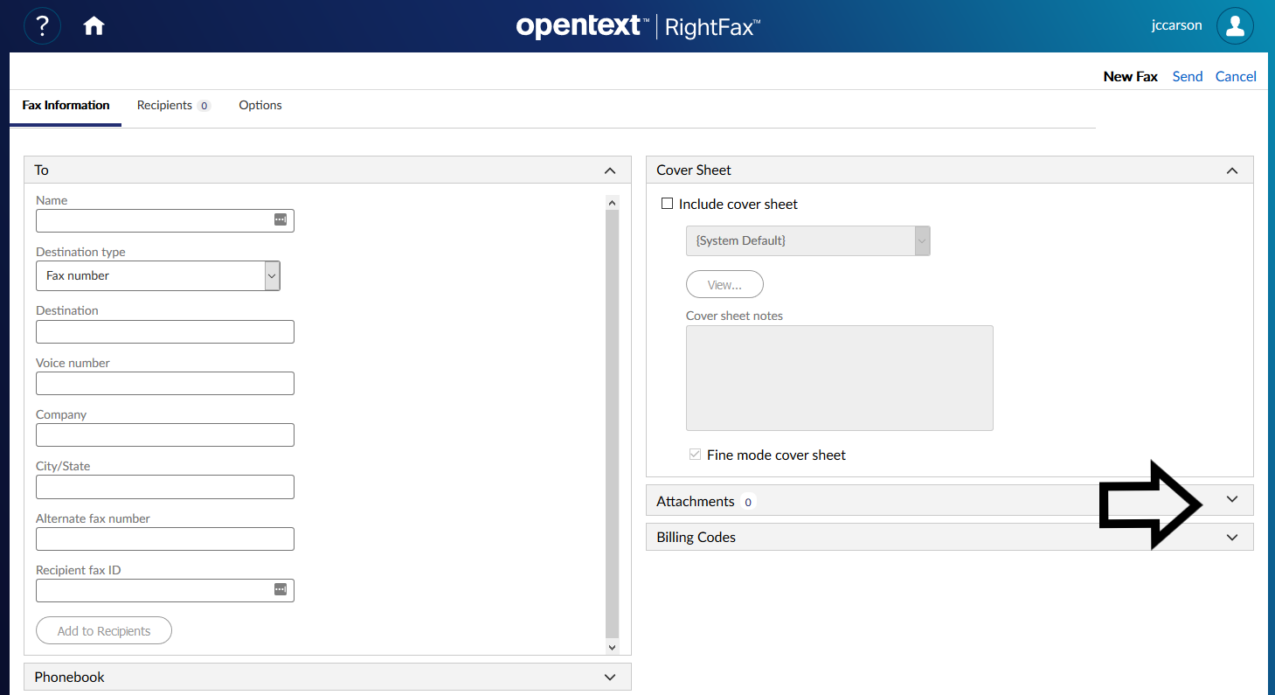Click the New Fax heading text
Viewport: 1275px width, 695px height.
point(1131,76)
